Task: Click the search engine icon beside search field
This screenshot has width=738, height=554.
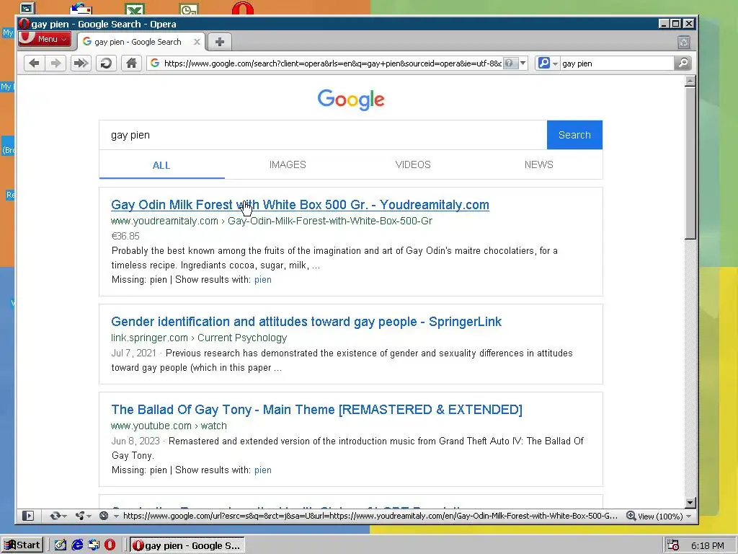Action: click(x=543, y=63)
